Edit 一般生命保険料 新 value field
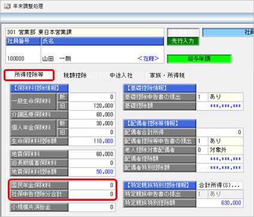 [x=92, y=97]
